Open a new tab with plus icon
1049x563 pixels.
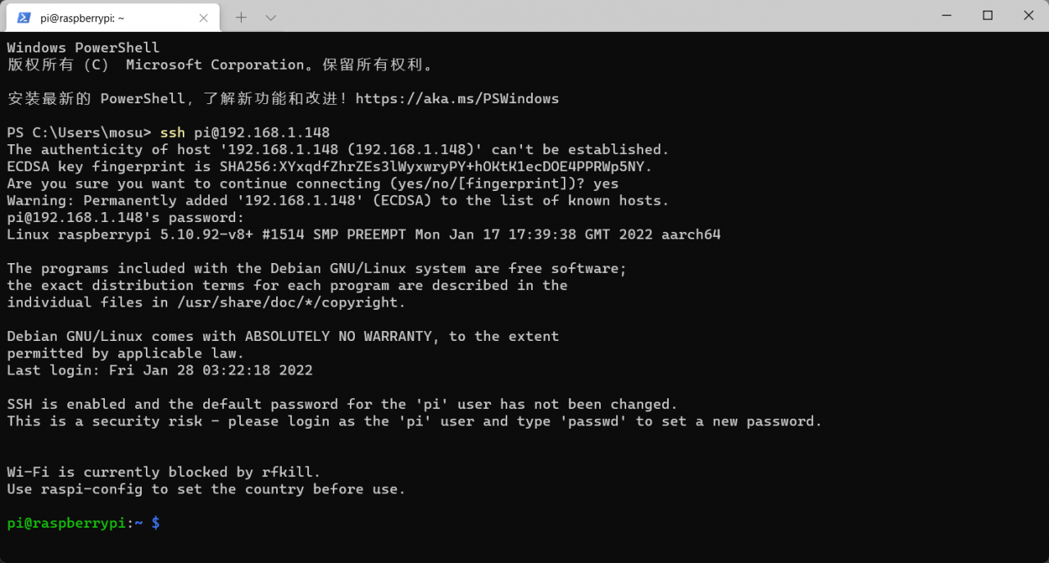coord(241,17)
